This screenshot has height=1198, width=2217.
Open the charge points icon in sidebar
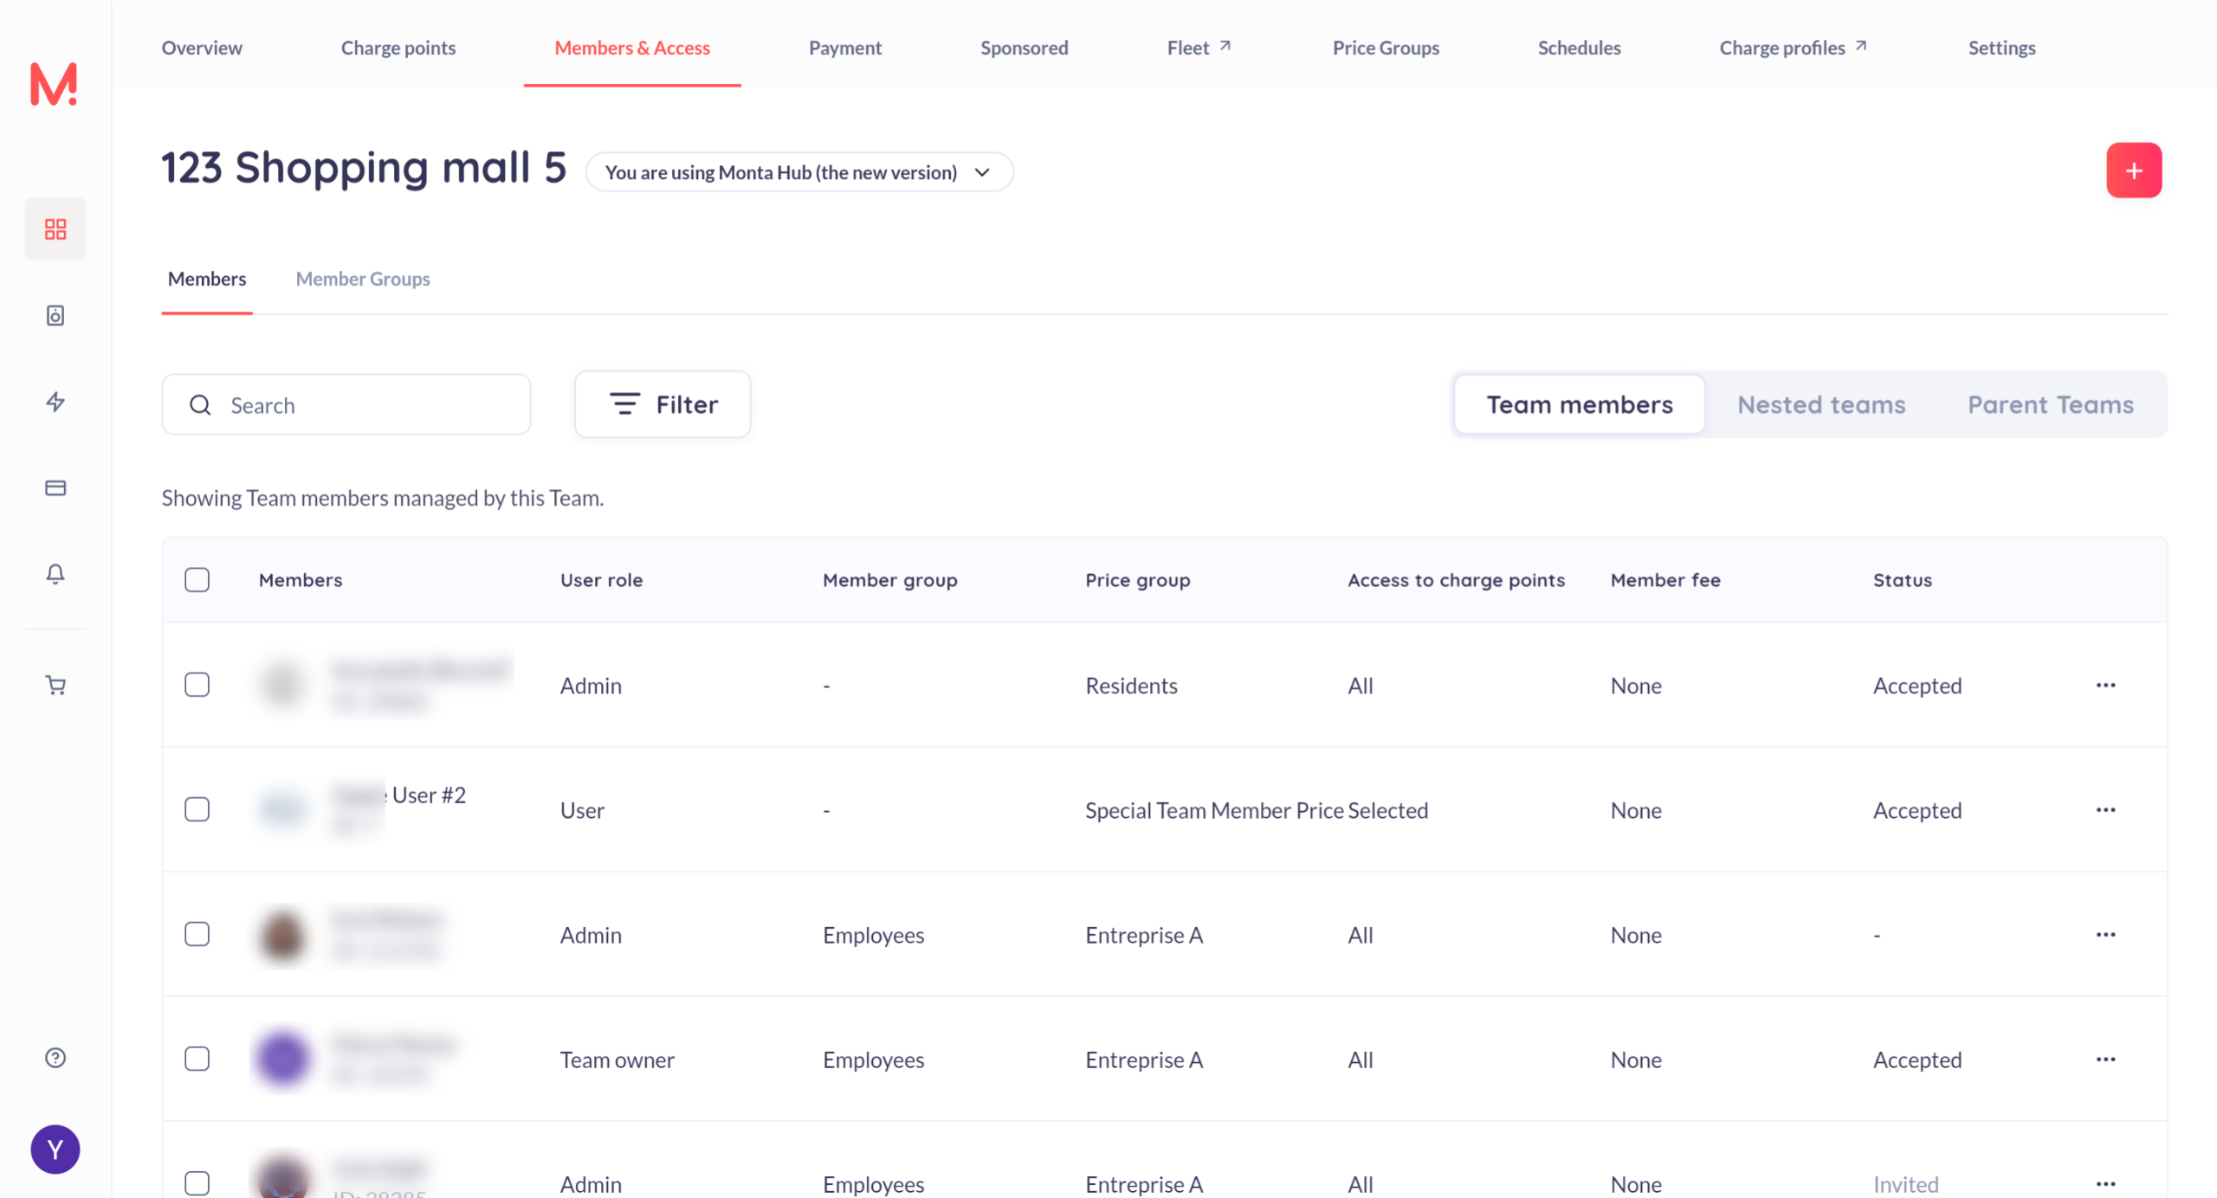(x=55, y=315)
